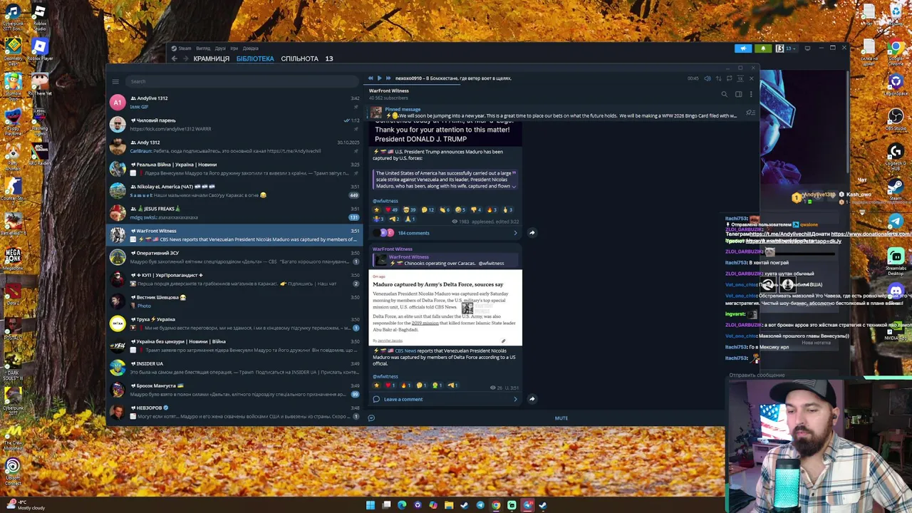Screen dimensions: 912x513
Task: Open the three-dot channel menu
Action: point(750,94)
